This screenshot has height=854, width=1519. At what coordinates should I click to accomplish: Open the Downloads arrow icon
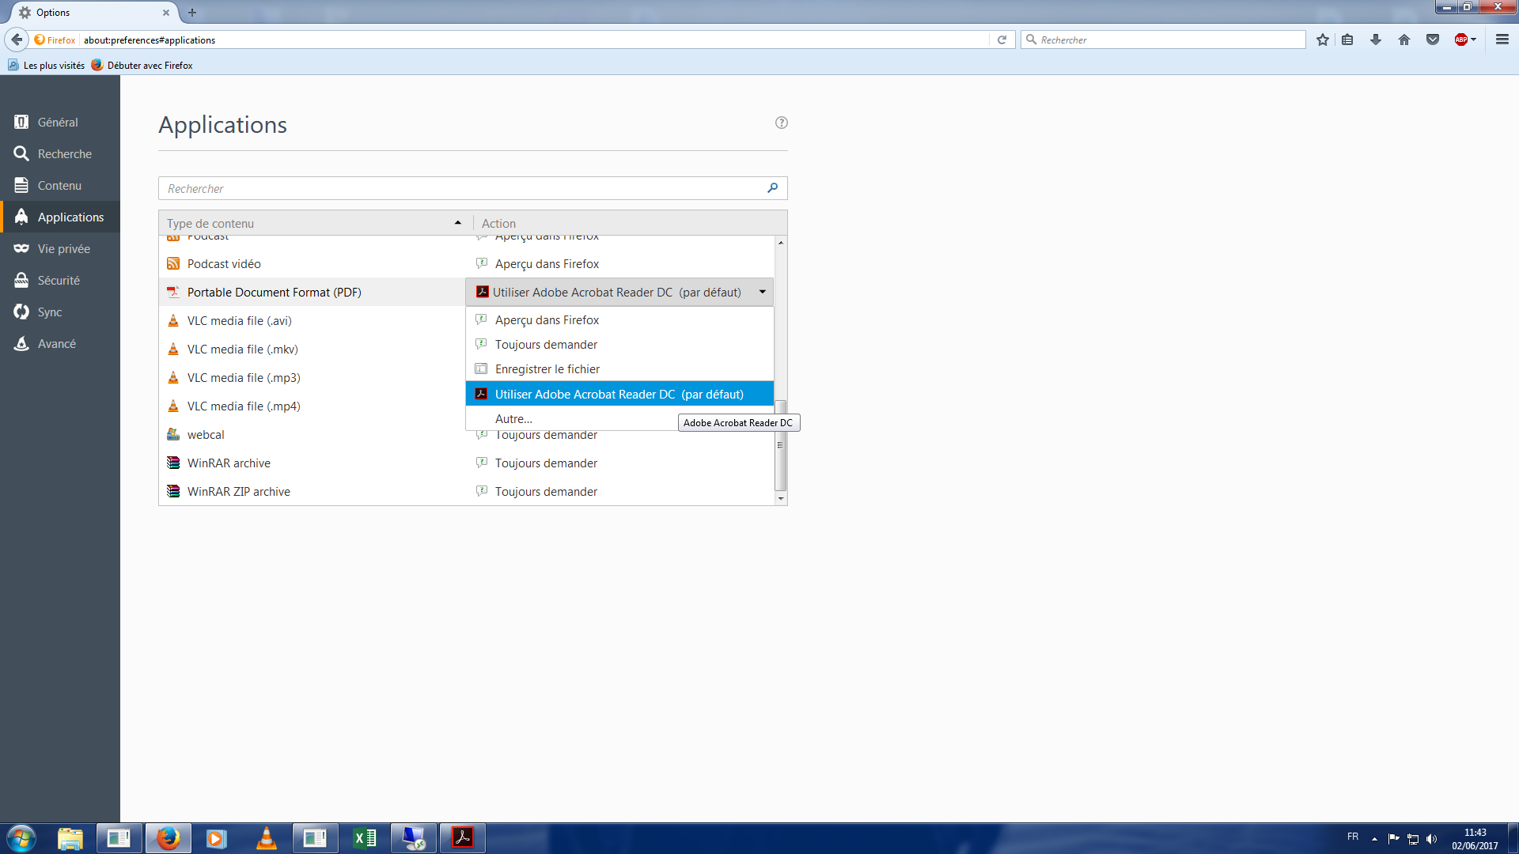pyautogui.click(x=1376, y=40)
